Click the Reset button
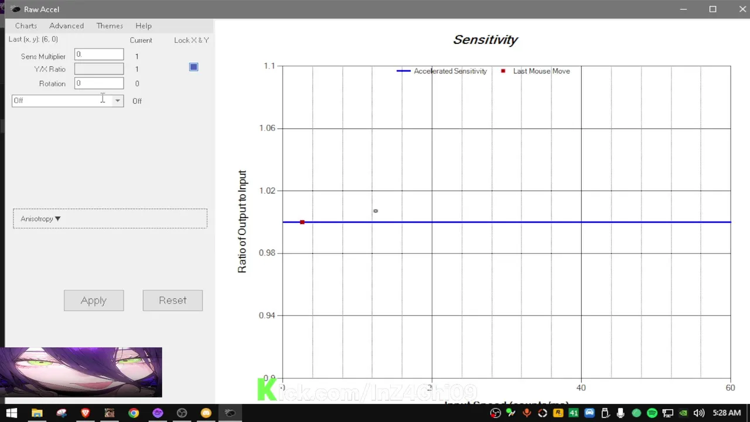 coord(173,300)
